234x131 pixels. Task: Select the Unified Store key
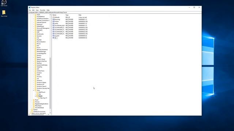41,71
